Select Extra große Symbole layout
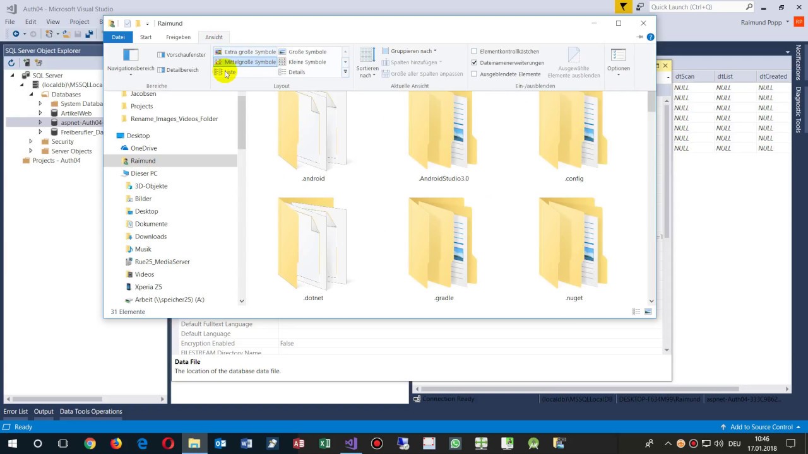 245,52
